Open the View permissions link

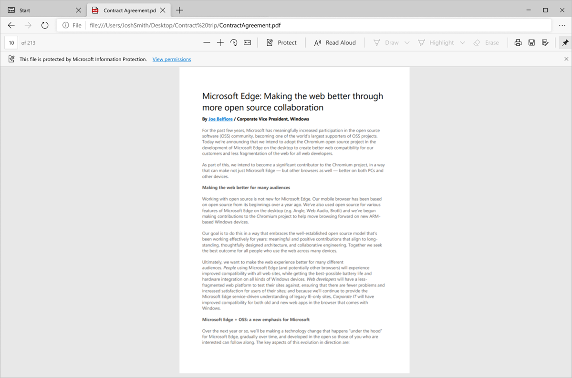tap(171, 59)
